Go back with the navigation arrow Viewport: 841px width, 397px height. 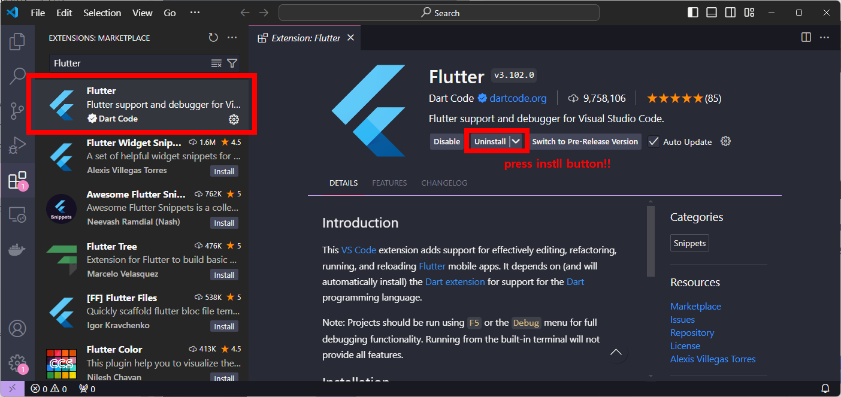tap(244, 13)
